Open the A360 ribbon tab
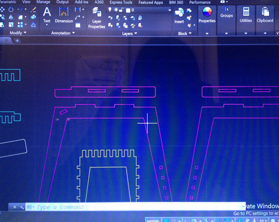The height and width of the screenshot is (222, 279). click(x=99, y=2)
